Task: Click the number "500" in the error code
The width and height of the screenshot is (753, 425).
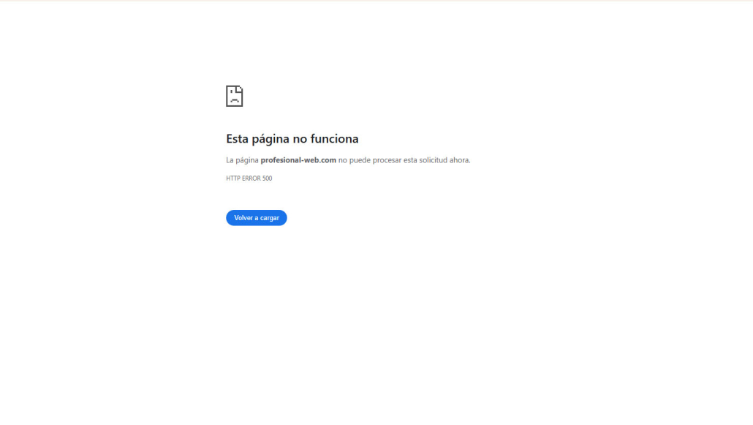Action: [x=267, y=178]
